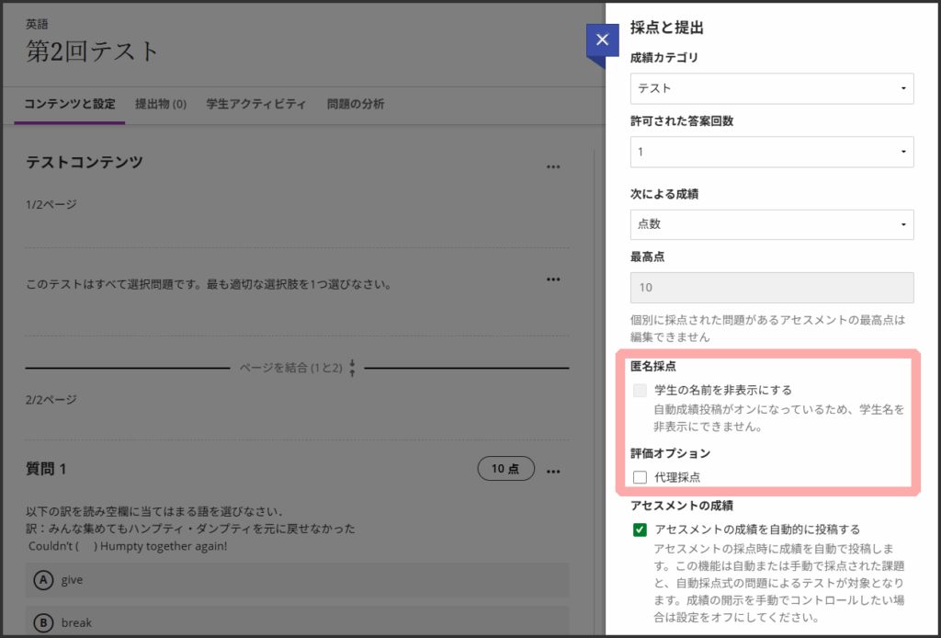Switch to the 提出物 (0) tab

161,104
